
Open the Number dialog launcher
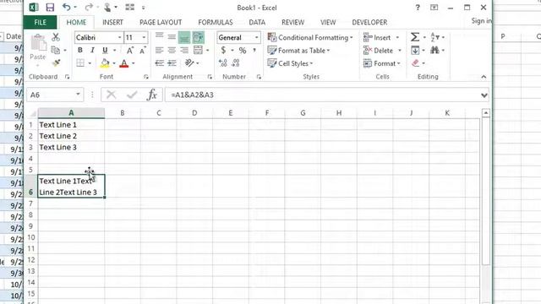(259, 77)
